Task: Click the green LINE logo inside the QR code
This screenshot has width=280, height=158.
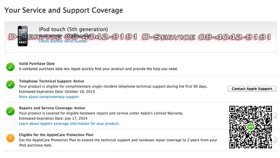Action: [x=250, y=127]
